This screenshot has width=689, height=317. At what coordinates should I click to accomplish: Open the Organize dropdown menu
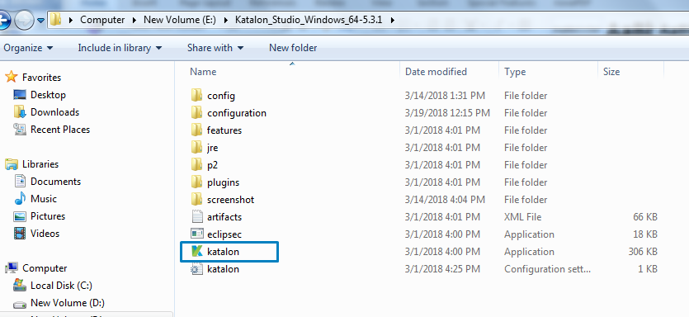[29, 48]
